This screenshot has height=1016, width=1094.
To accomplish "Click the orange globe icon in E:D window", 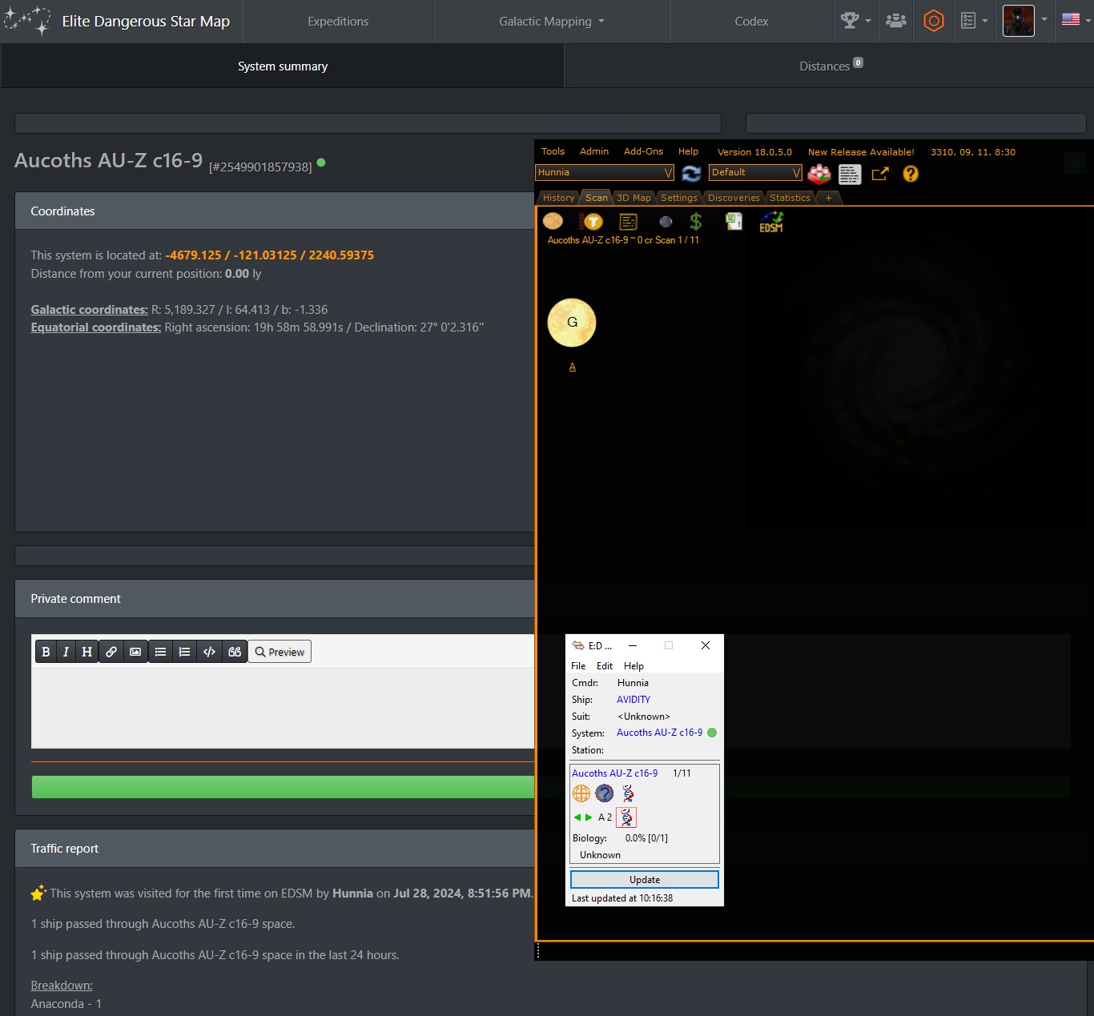I will [x=581, y=793].
